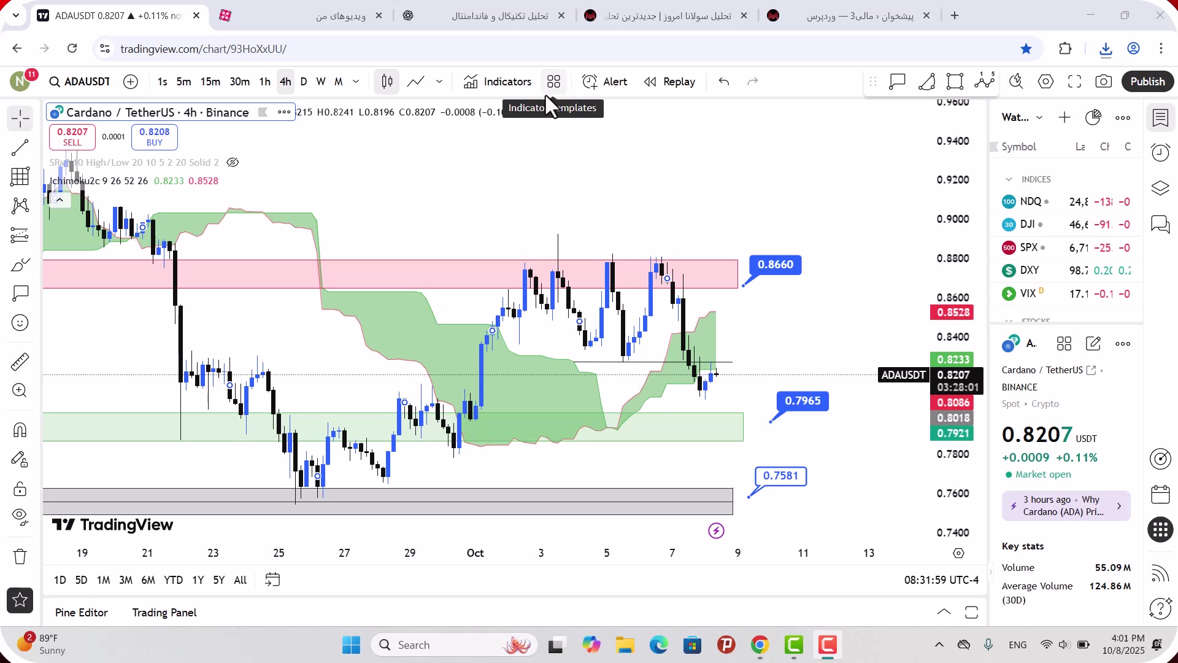Expand the timeframe interval dropdown

click(x=356, y=82)
